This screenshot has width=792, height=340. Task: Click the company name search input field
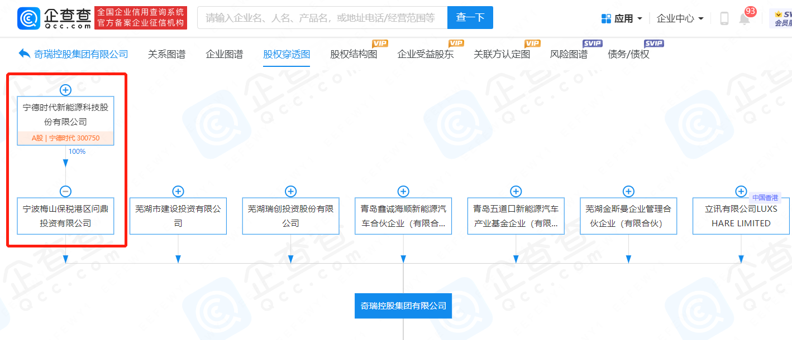(322, 18)
